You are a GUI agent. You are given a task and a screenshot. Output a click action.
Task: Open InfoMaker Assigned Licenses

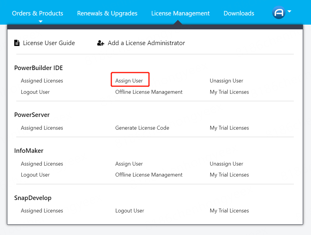tap(42, 164)
